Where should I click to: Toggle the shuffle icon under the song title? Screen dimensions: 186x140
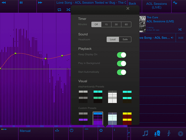pos(68,10)
